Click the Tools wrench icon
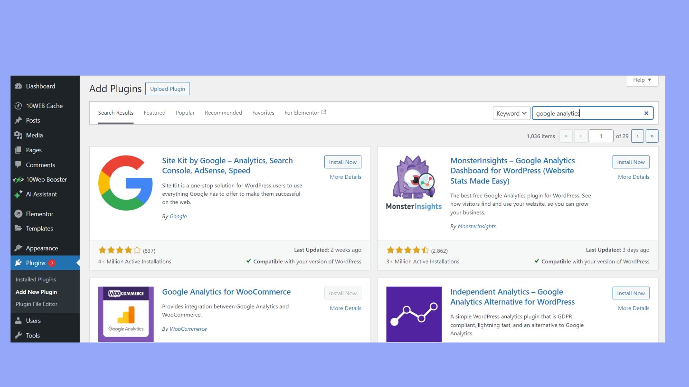Image resolution: width=689 pixels, height=387 pixels. tap(18, 335)
